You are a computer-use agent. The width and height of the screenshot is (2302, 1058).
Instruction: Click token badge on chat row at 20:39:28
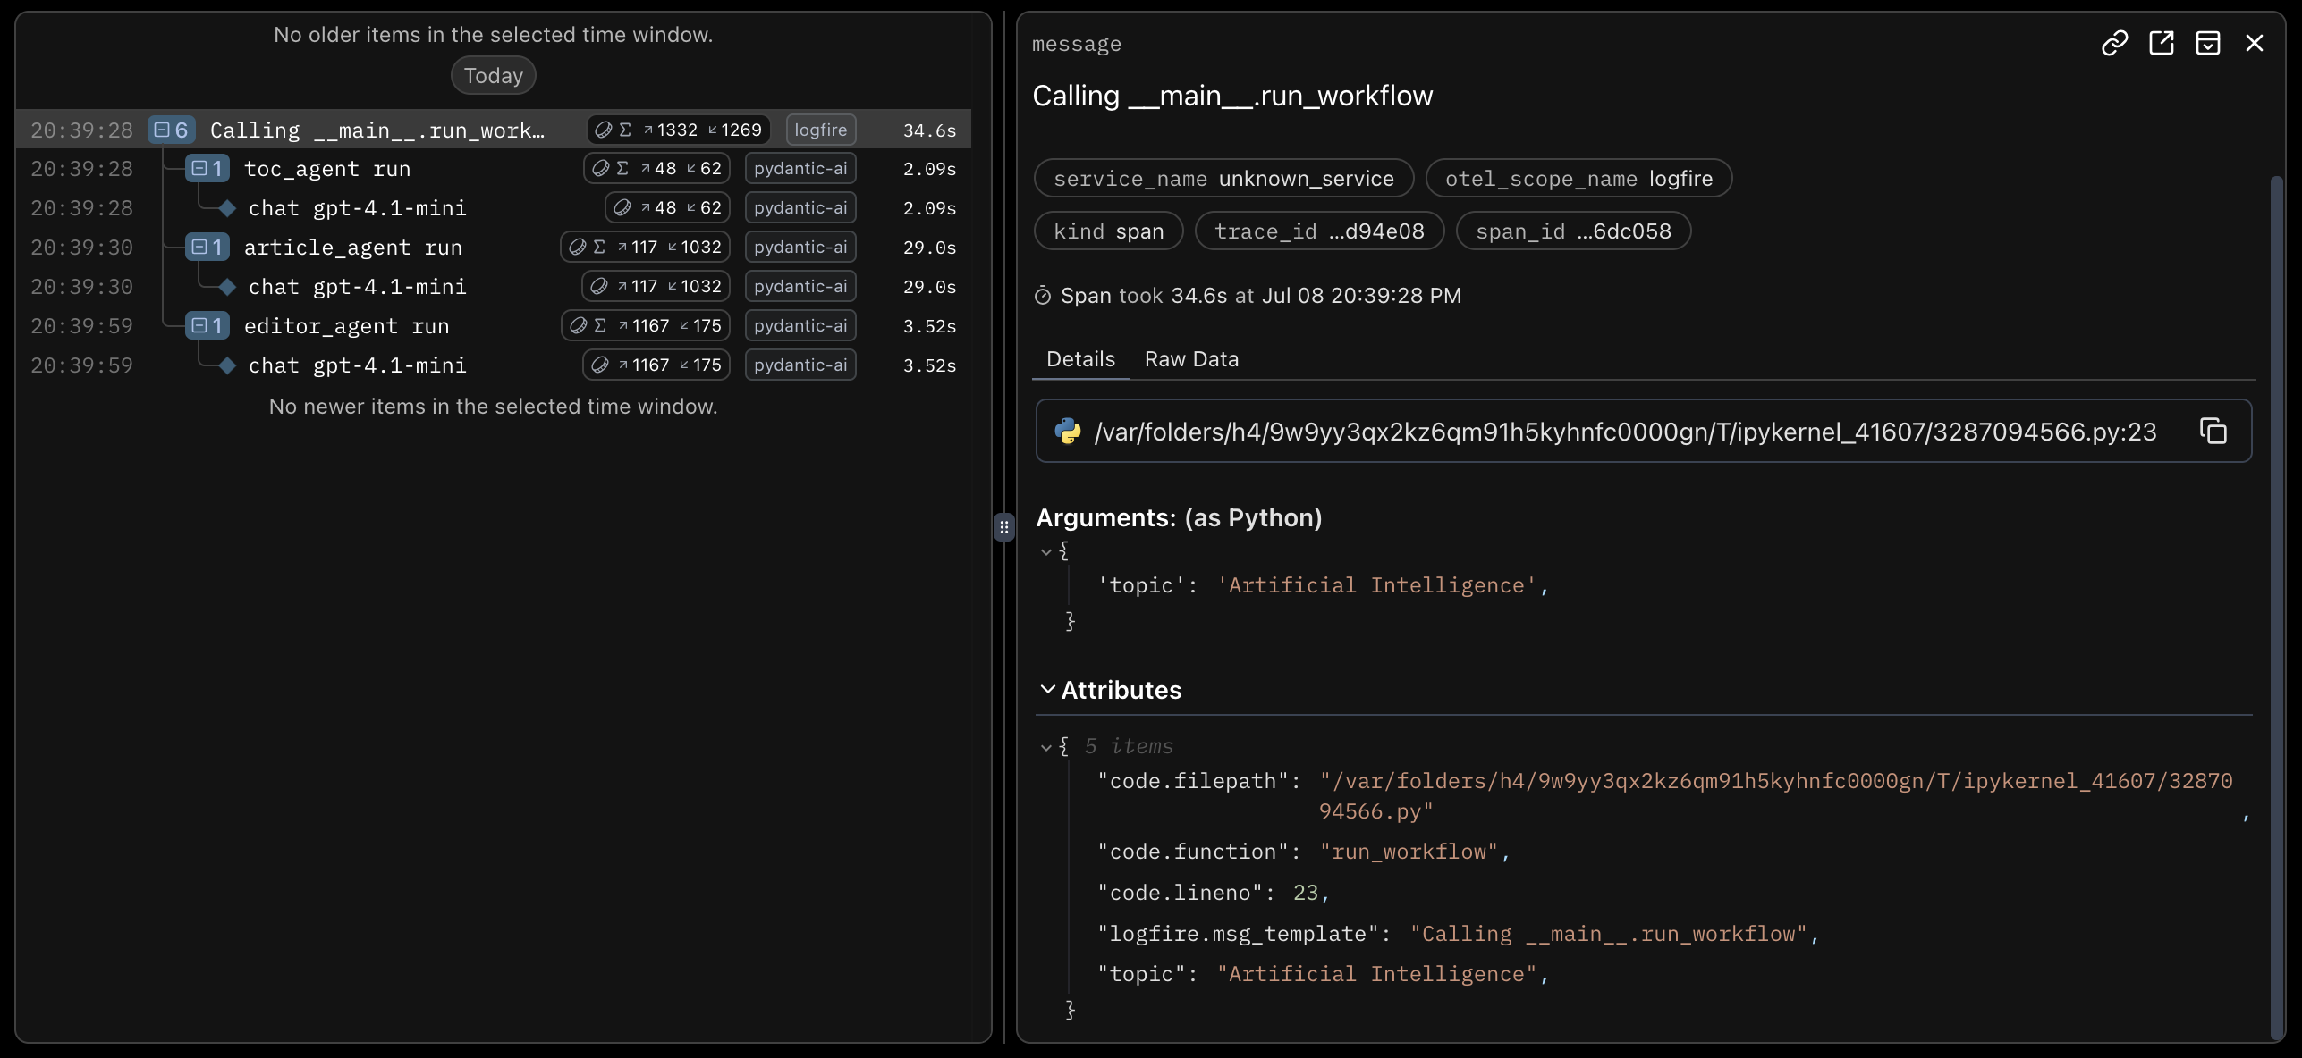click(667, 208)
